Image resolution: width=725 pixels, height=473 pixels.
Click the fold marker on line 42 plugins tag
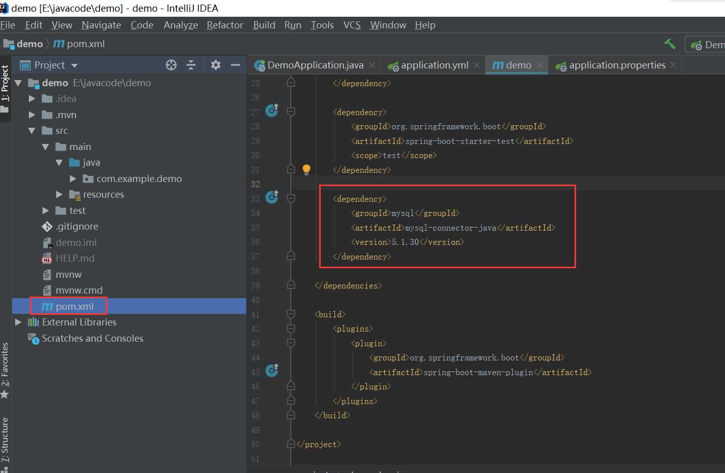point(291,329)
